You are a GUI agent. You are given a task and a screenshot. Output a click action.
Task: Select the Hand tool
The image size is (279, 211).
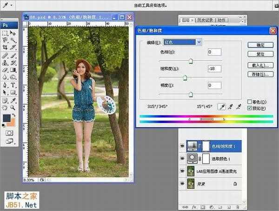[x=5, y=107]
